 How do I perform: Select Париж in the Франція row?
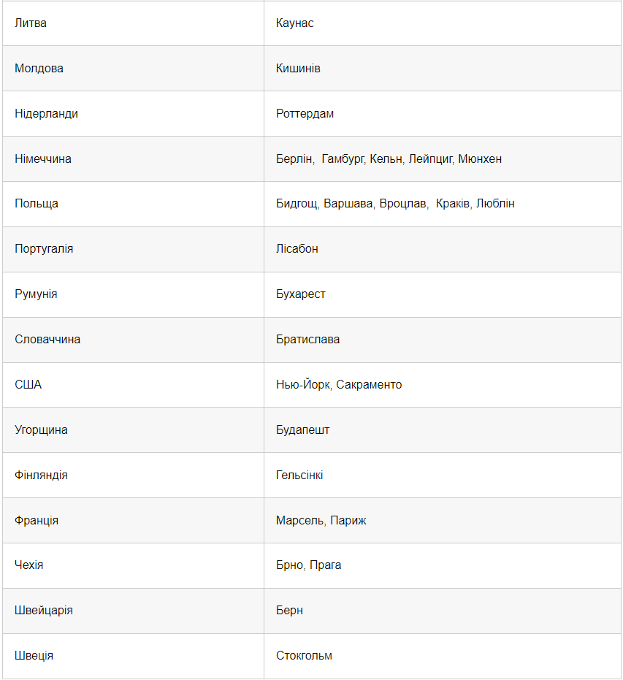click(348, 521)
